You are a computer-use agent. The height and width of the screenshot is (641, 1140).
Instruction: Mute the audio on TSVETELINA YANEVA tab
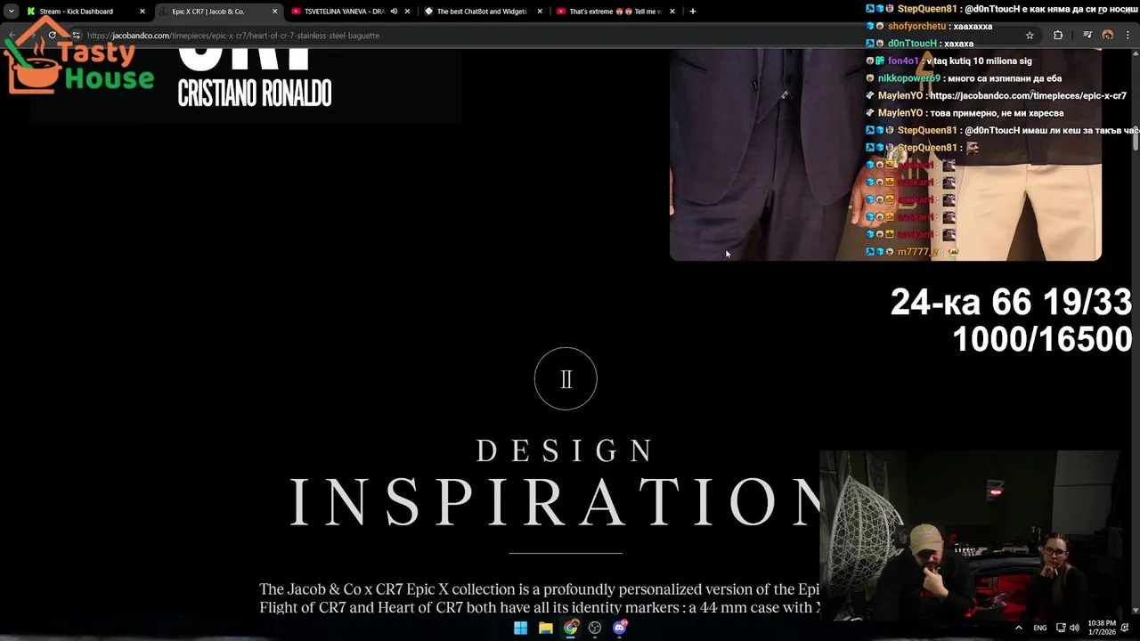click(394, 12)
